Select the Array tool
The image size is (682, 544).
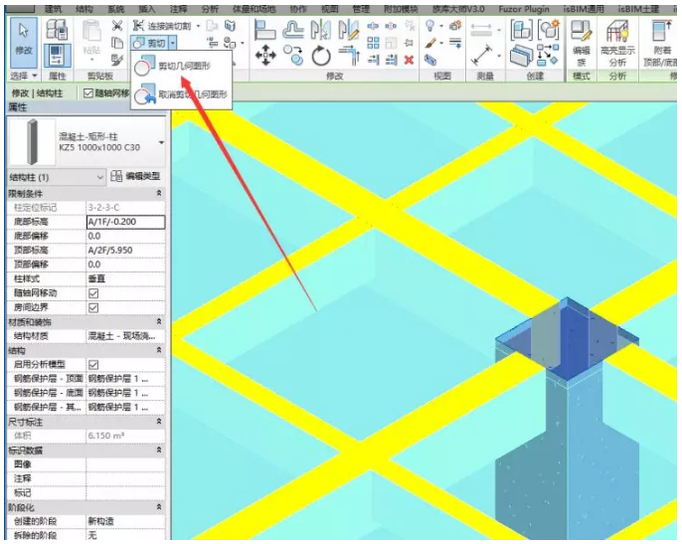coord(373,43)
